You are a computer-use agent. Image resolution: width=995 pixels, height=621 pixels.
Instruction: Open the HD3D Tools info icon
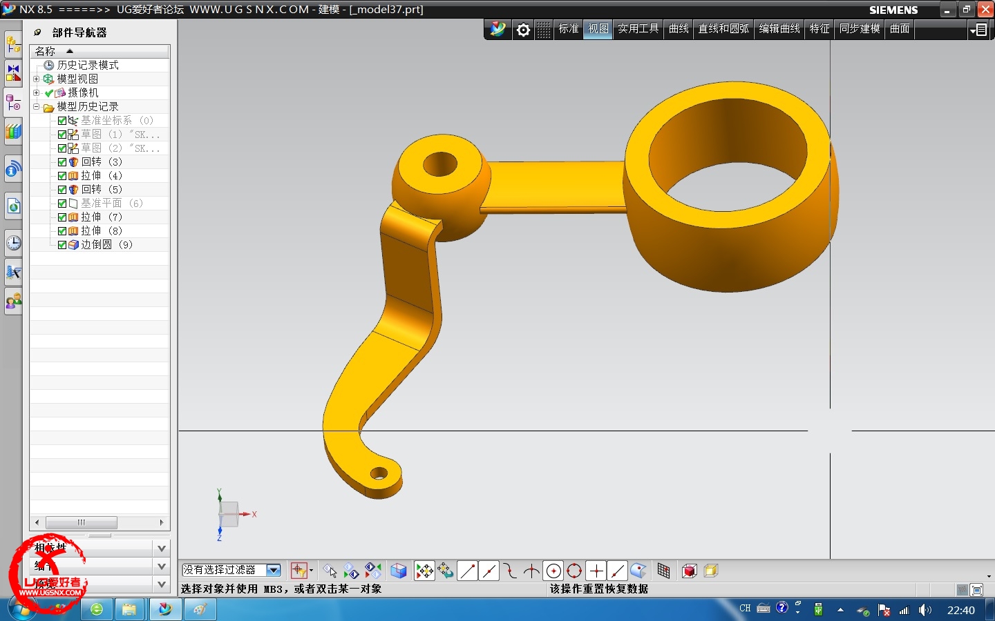(x=13, y=169)
